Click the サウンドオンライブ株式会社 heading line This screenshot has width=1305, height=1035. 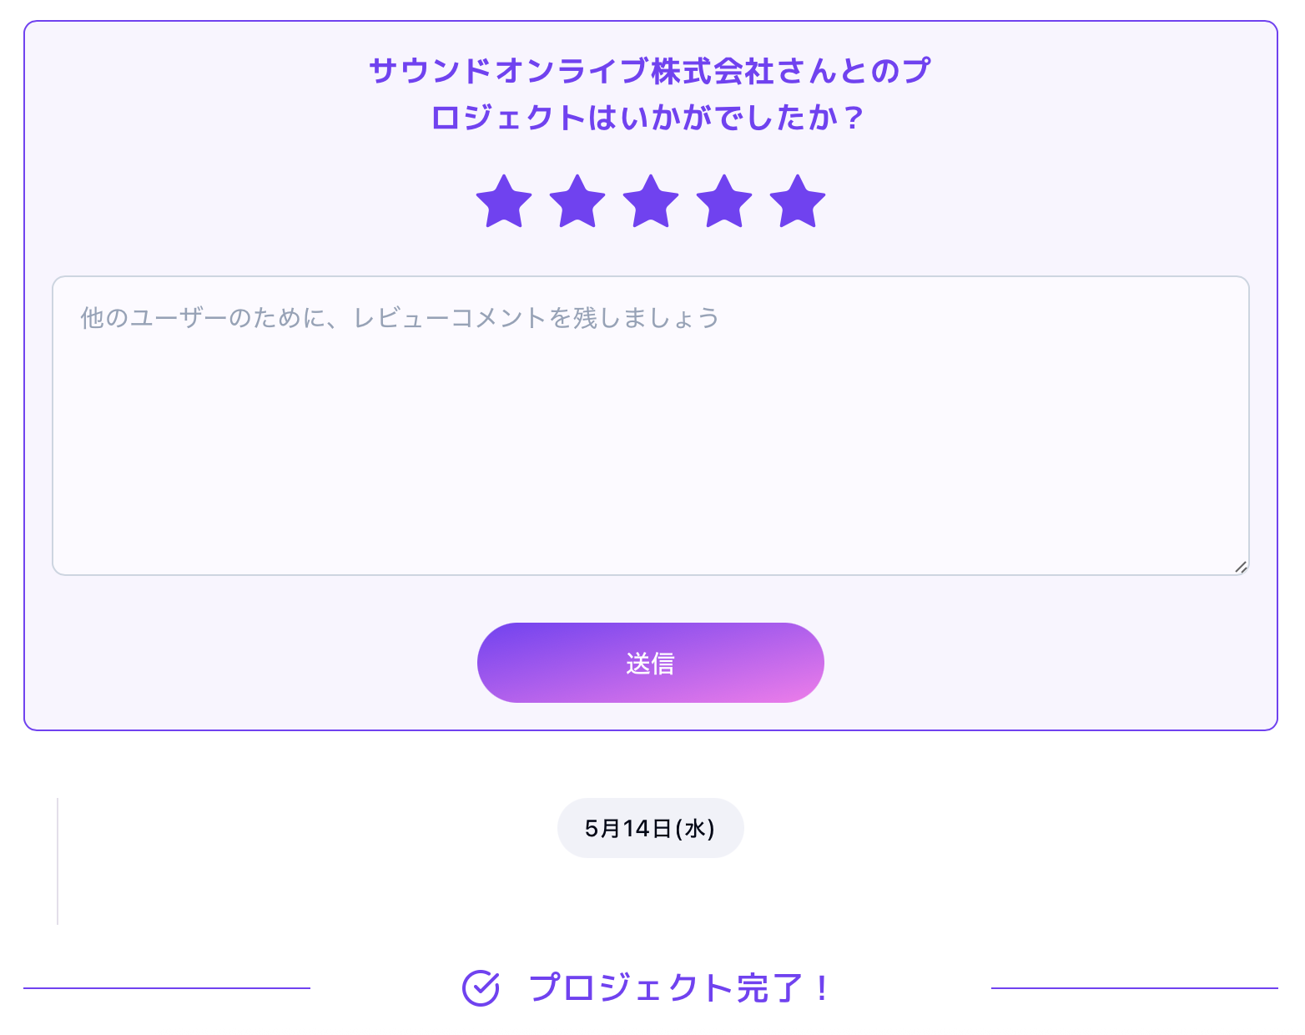(x=649, y=71)
